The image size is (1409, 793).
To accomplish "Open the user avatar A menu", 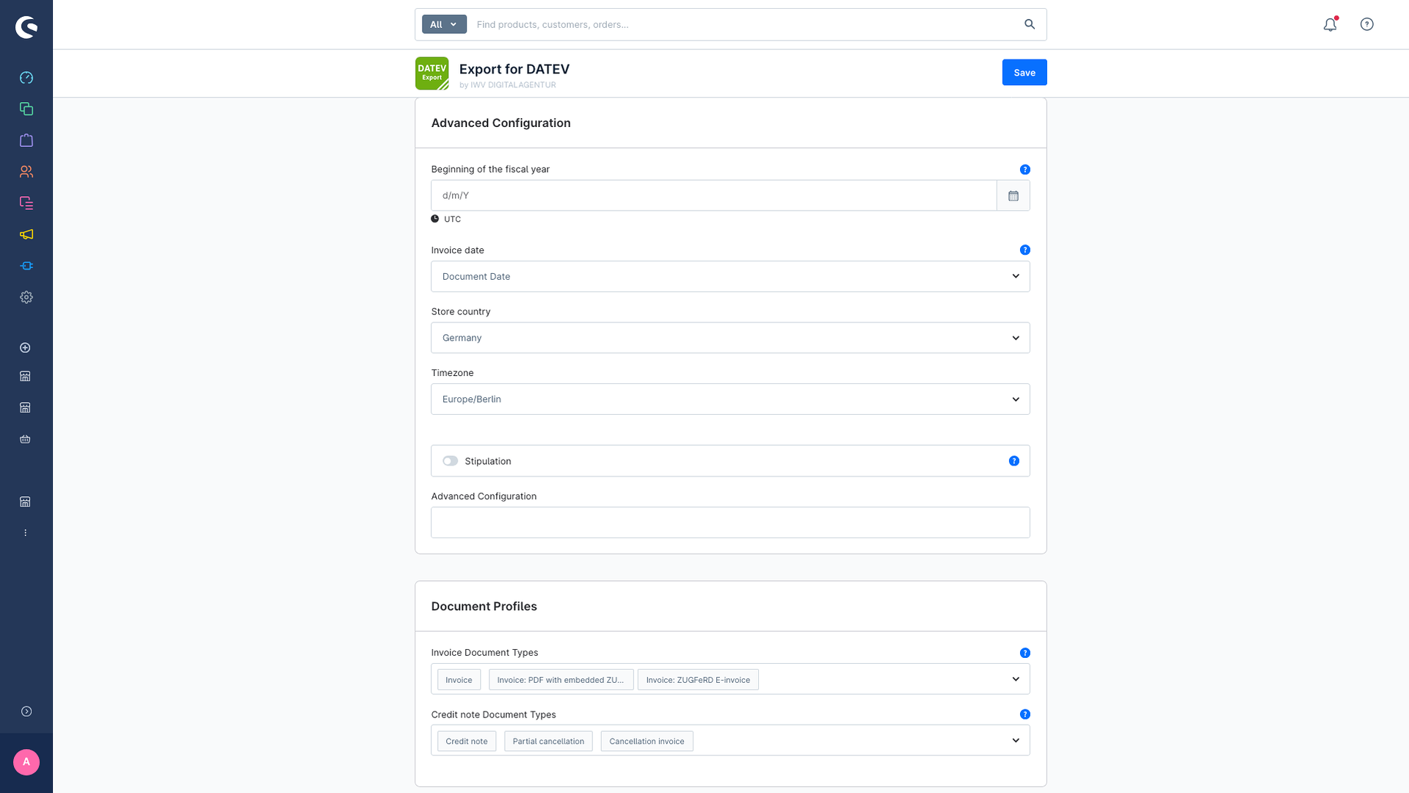I will (26, 762).
